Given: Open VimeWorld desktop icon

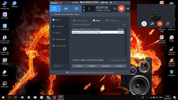Looking at the screenshot, I should (x=5, y=27).
